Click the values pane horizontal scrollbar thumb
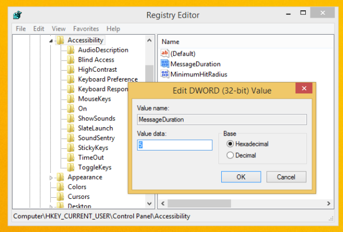This screenshot has width=343, height=232. pos(200,203)
